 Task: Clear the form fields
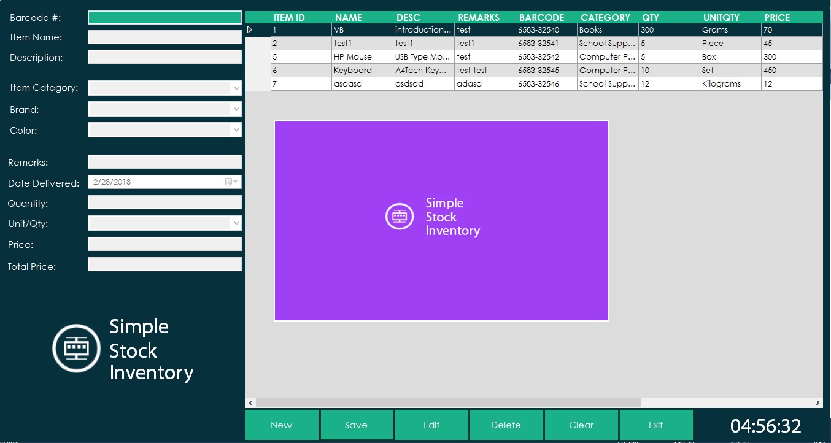tap(581, 425)
